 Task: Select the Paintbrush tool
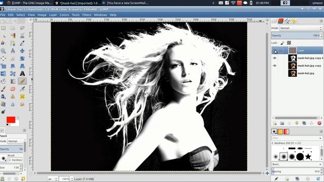tap(4, 89)
